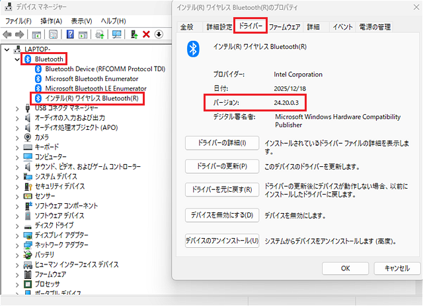Update device driver computer green arrow icon
423x306 pixels.
coord(134,34)
